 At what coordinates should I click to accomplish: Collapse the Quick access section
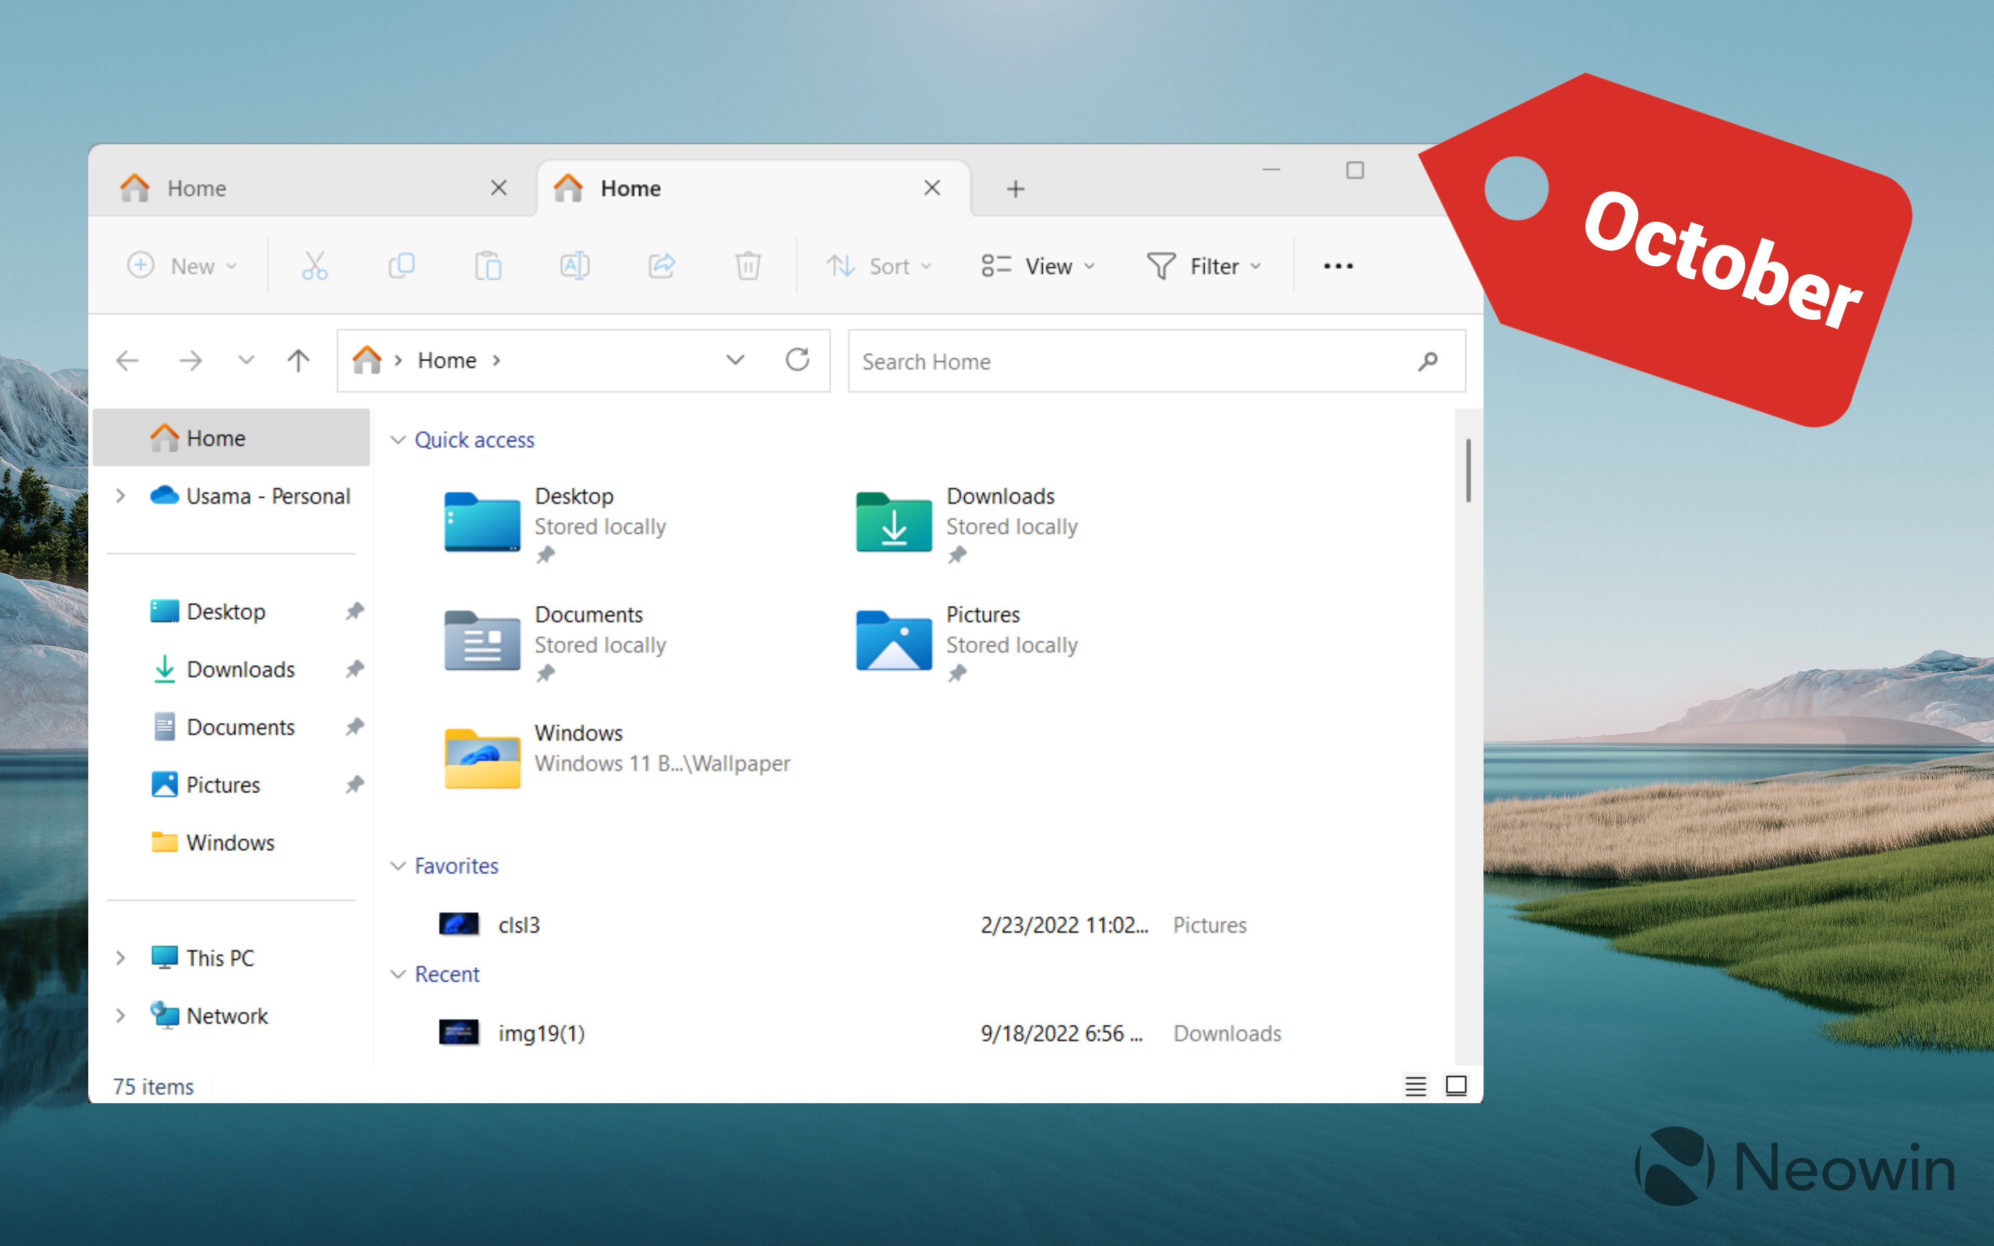click(x=398, y=440)
